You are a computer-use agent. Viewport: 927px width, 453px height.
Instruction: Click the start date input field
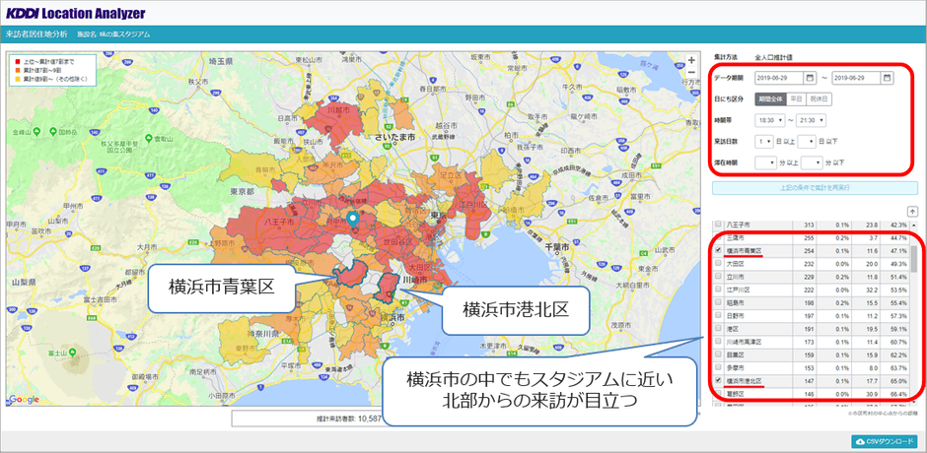pos(779,77)
